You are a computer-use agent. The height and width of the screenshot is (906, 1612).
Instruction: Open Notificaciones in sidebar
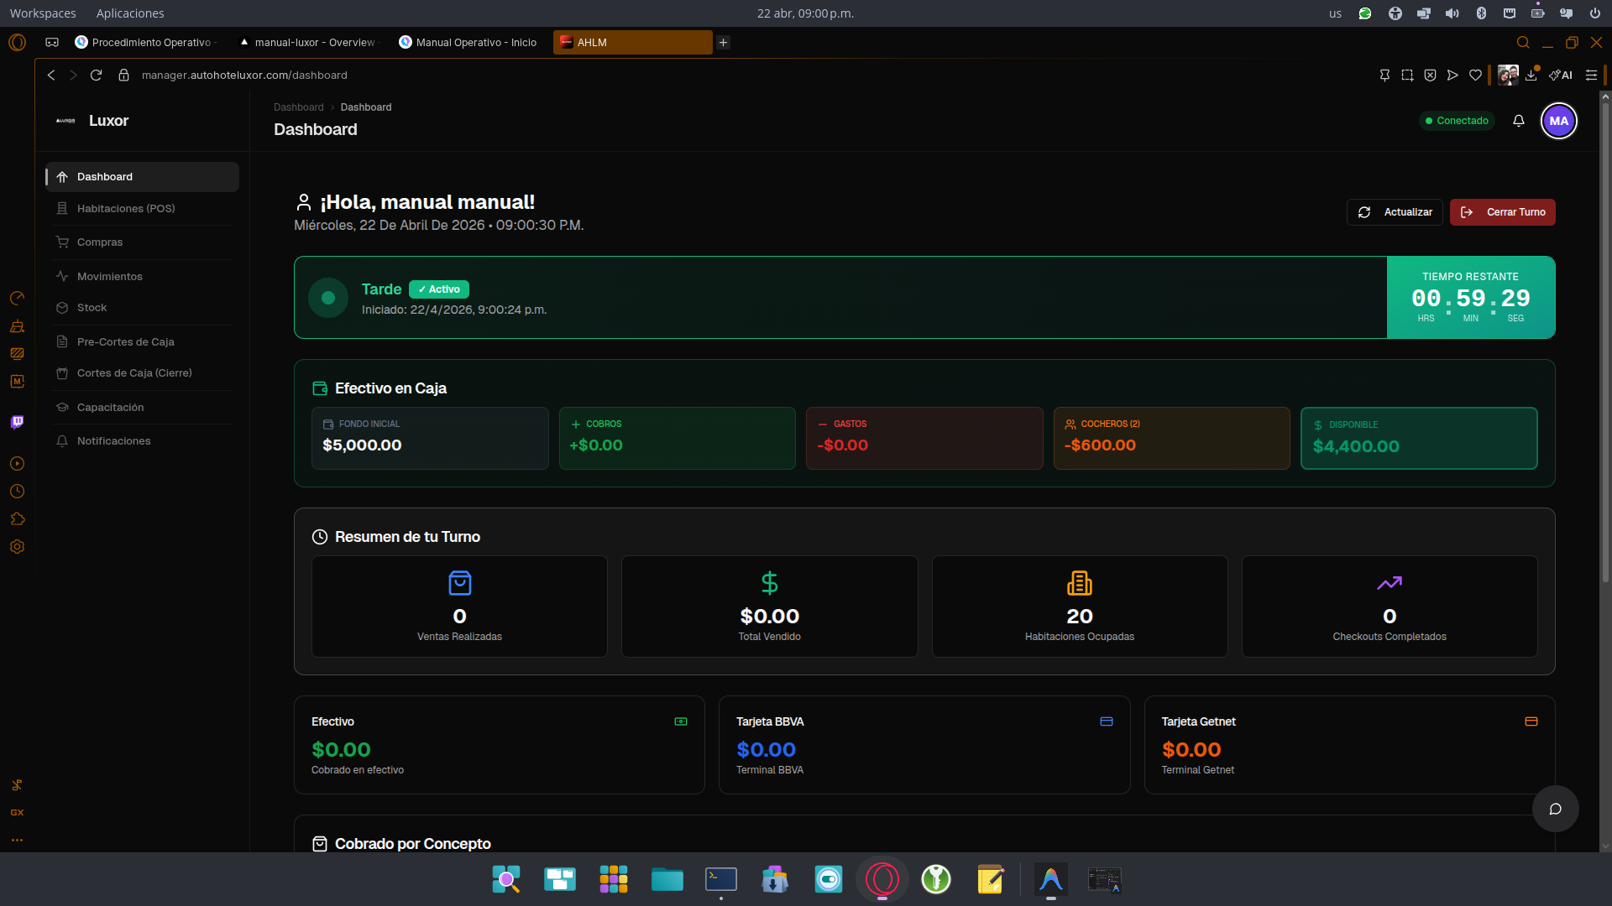click(x=143, y=441)
